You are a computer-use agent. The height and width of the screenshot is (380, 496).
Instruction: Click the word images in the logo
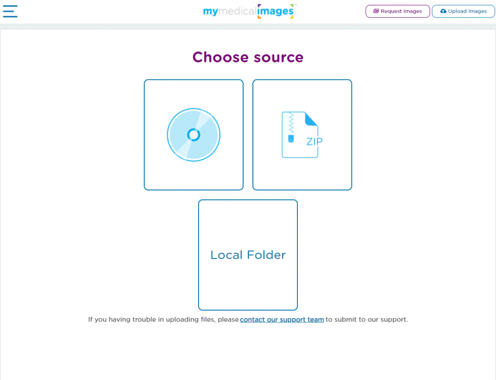(276, 11)
